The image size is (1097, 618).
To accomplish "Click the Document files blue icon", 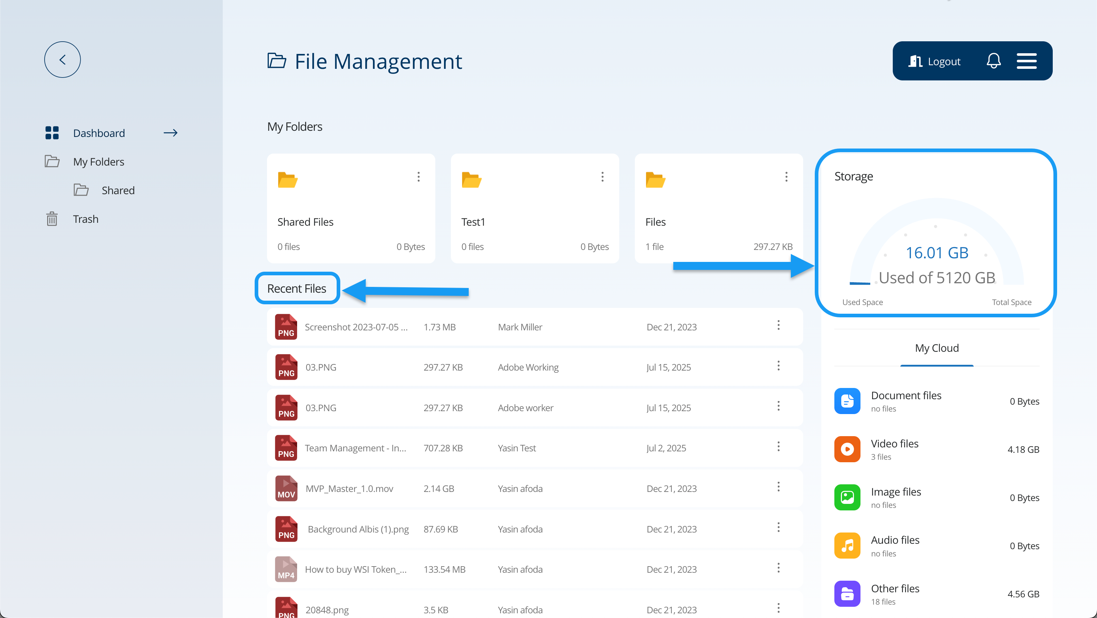I will (847, 401).
